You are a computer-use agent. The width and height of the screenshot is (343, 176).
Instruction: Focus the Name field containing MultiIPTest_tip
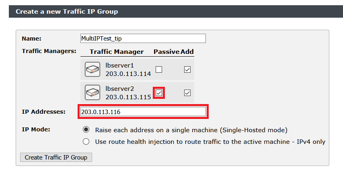click(143, 39)
